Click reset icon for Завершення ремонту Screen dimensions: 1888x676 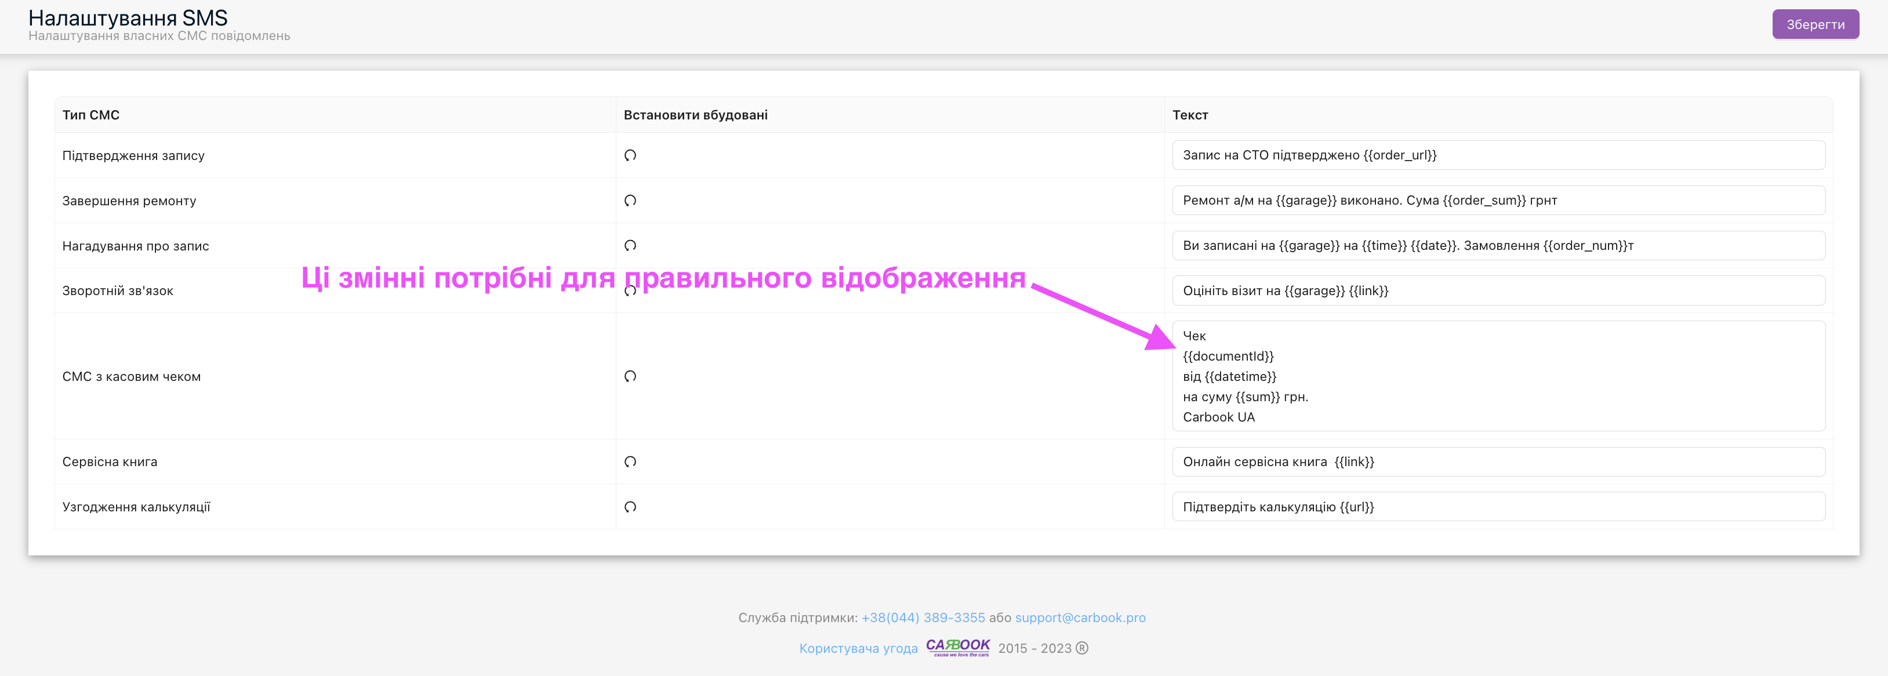pyautogui.click(x=630, y=200)
